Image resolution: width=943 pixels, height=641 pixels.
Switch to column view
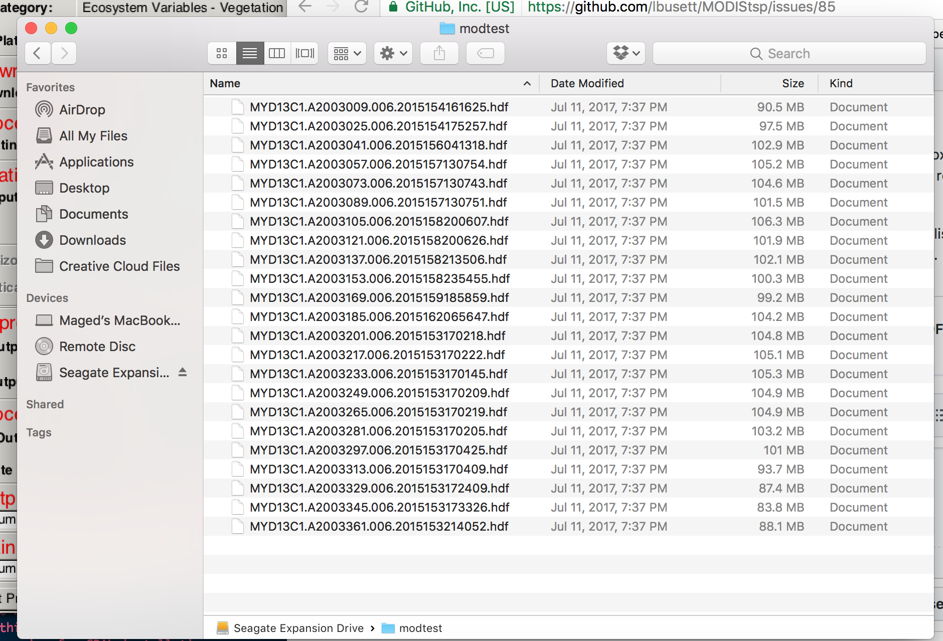pyautogui.click(x=277, y=53)
